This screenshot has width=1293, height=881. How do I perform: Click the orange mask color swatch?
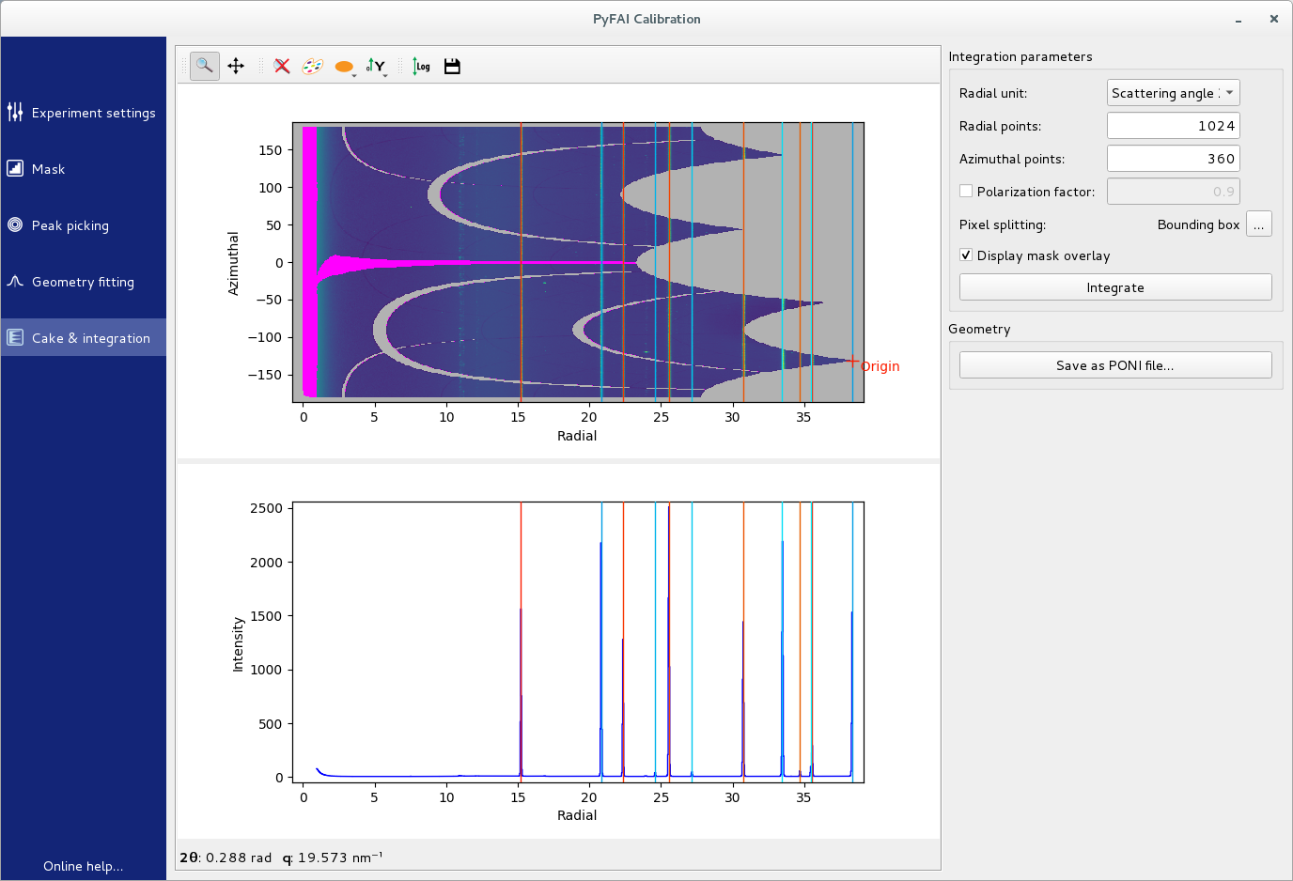344,66
